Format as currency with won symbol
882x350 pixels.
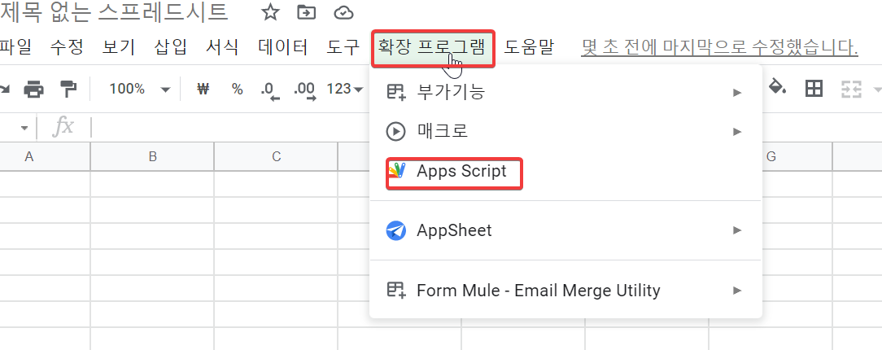click(x=203, y=89)
